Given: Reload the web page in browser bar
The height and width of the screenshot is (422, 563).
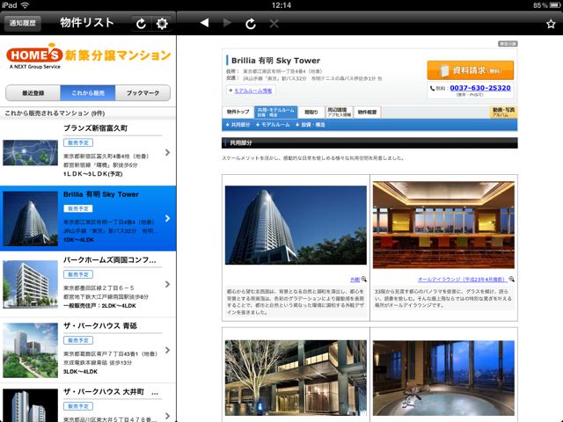Looking at the screenshot, I should tap(251, 24).
